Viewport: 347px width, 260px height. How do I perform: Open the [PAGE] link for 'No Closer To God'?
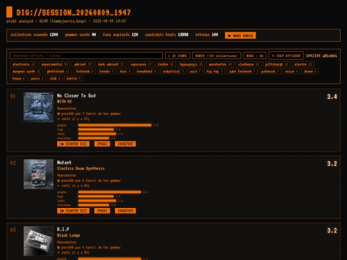(102, 144)
